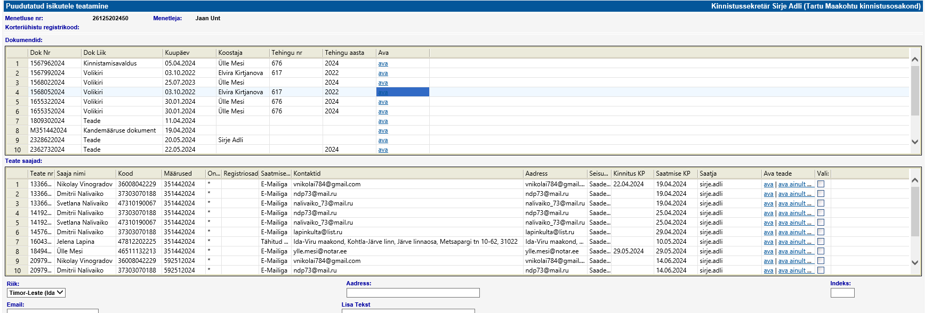Check the box in recipient row 3
The height and width of the screenshot is (313, 932).
[821, 203]
